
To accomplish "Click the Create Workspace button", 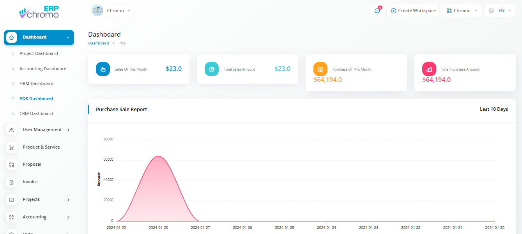I will tap(413, 11).
